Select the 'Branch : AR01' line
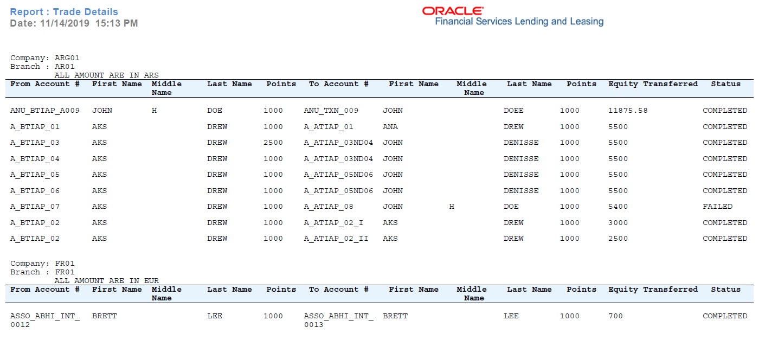The height and width of the screenshot is (340, 765). [x=42, y=67]
